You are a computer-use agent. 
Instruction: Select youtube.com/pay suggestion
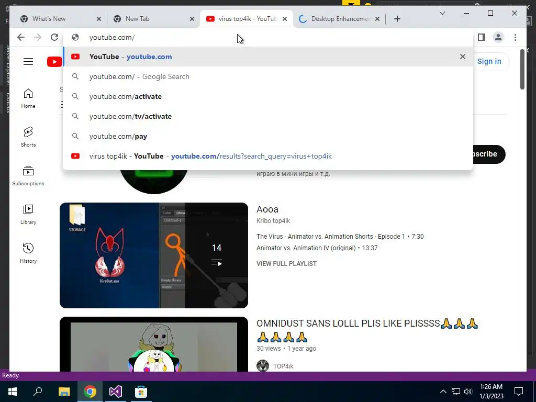[268, 136]
